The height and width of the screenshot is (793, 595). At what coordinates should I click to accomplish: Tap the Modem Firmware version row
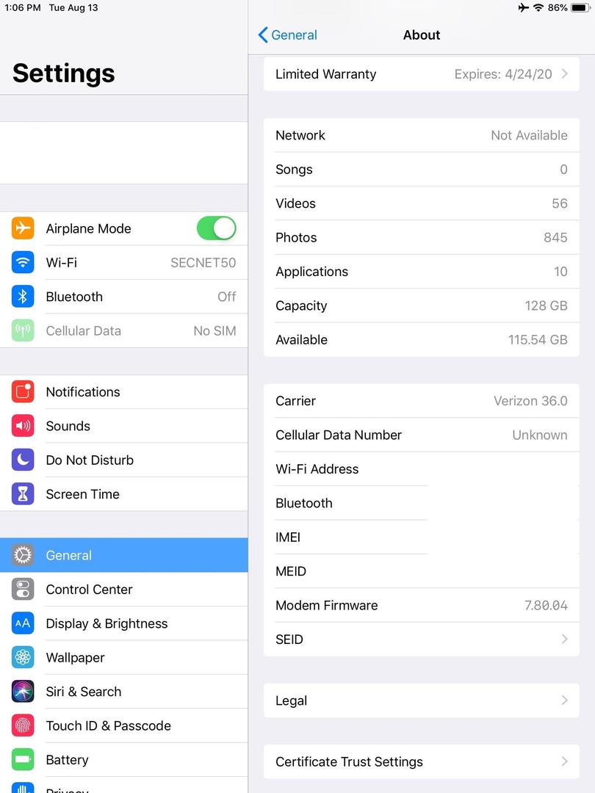422,605
